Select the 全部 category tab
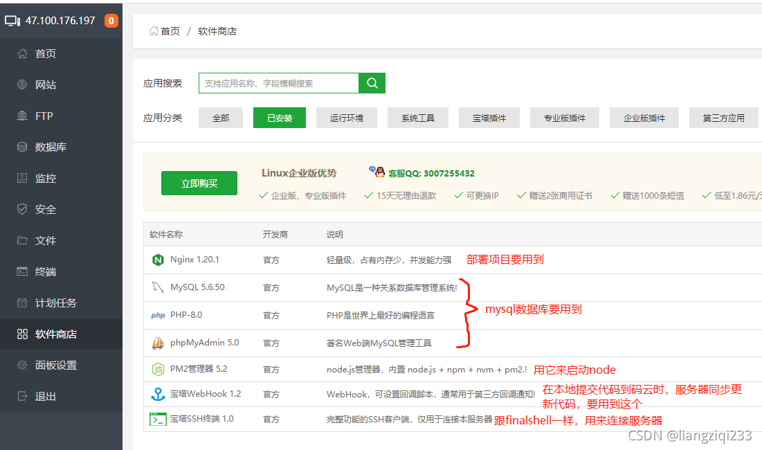Viewport: 762px width, 450px height. coord(221,118)
